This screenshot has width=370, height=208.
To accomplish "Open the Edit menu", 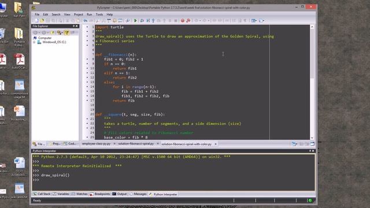I will 46,14.
